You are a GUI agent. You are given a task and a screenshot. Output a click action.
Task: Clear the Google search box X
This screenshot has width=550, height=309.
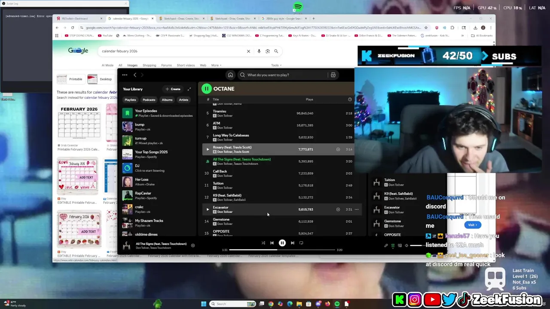[x=248, y=51]
